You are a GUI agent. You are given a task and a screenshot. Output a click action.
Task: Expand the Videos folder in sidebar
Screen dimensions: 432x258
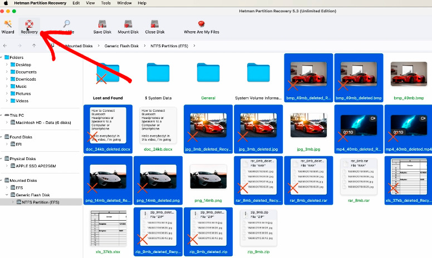tap(7, 101)
